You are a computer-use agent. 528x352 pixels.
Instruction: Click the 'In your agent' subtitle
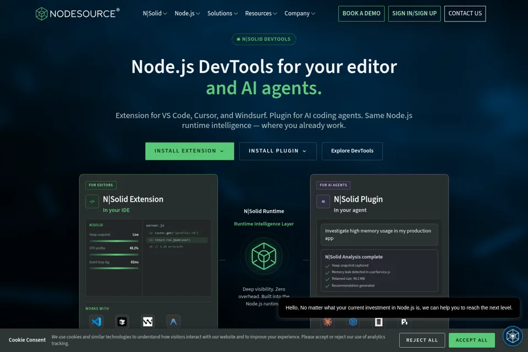[x=350, y=210]
